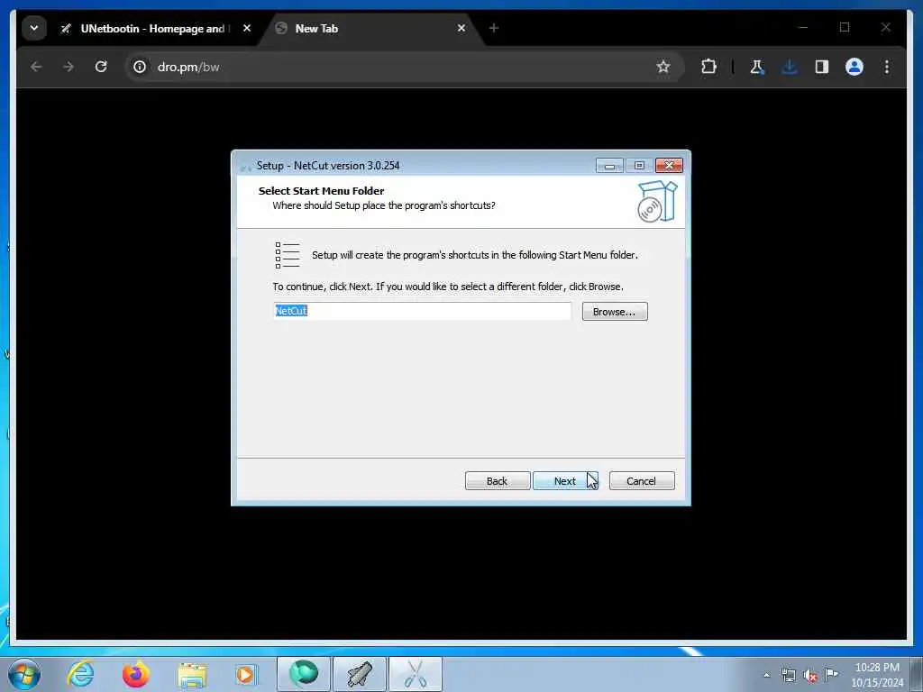The height and width of the screenshot is (692, 923).
Task: Minimize the NetCut Setup dialog
Action: (609, 166)
